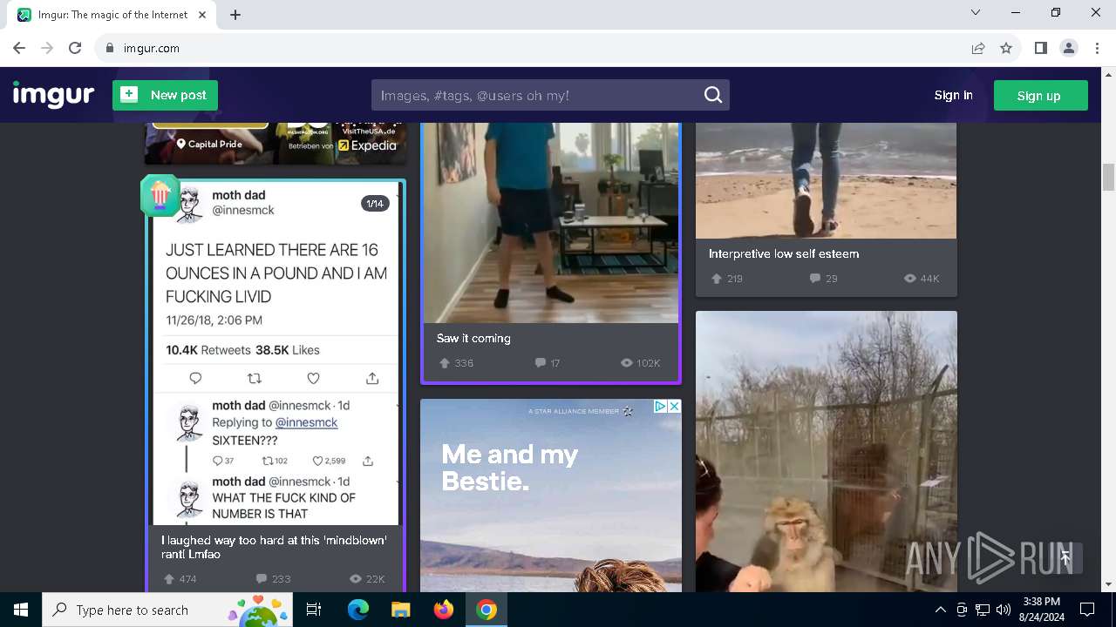Open the Sign in link

[953, 95]
